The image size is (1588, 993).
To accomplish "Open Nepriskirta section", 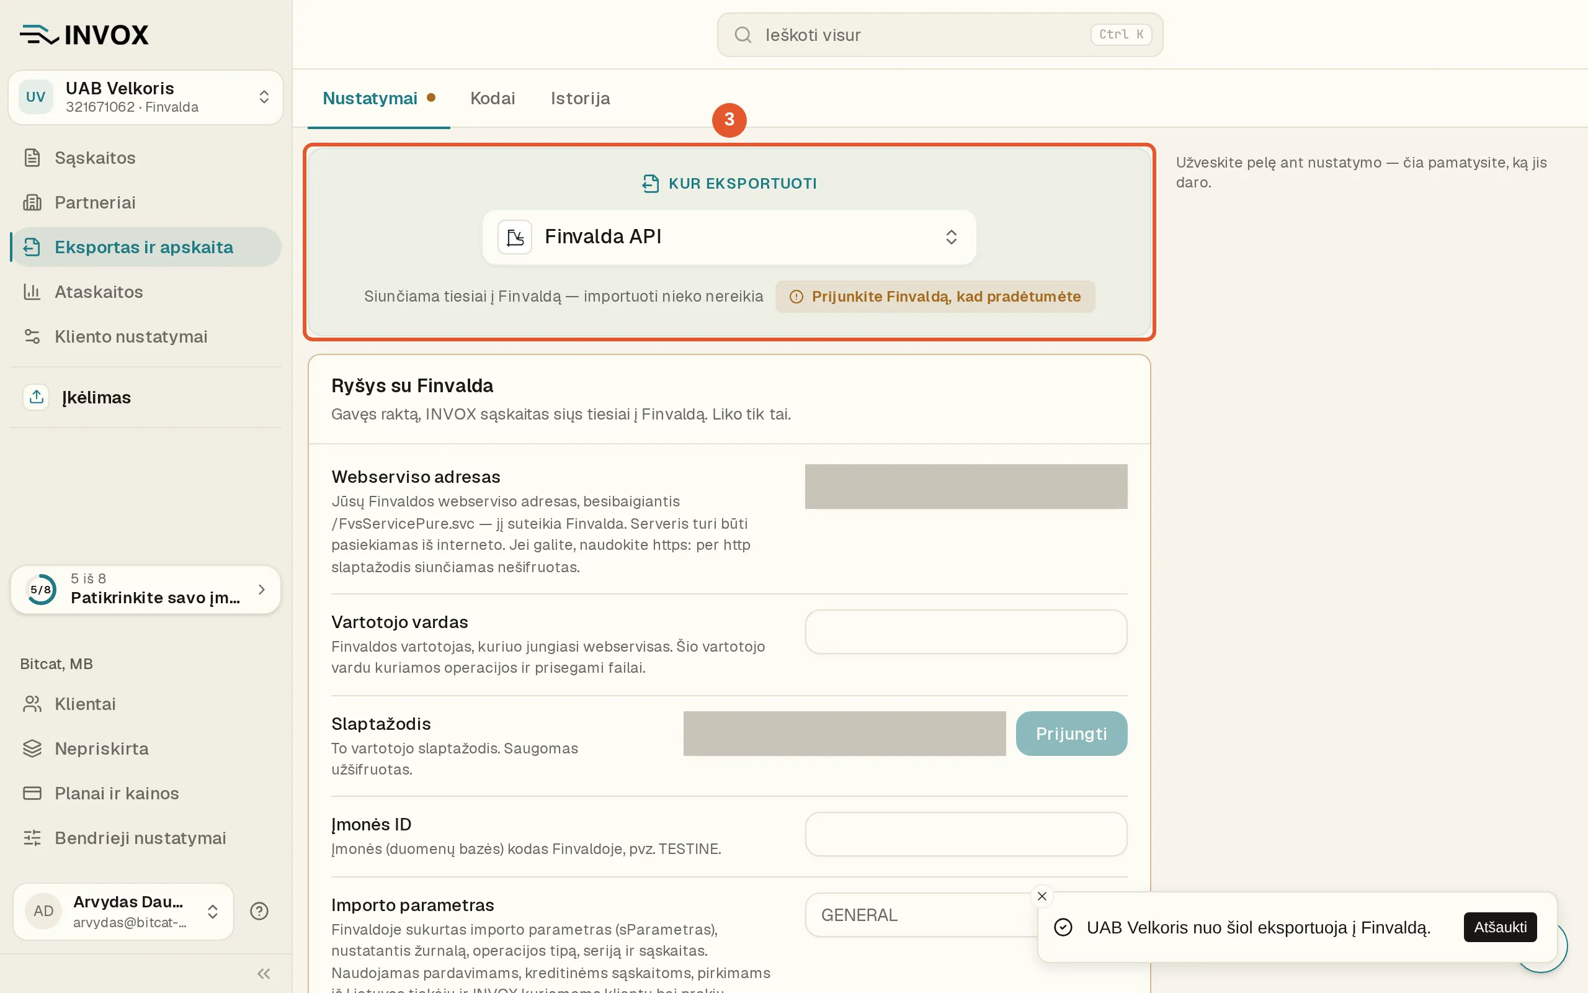I will point(146,748).
